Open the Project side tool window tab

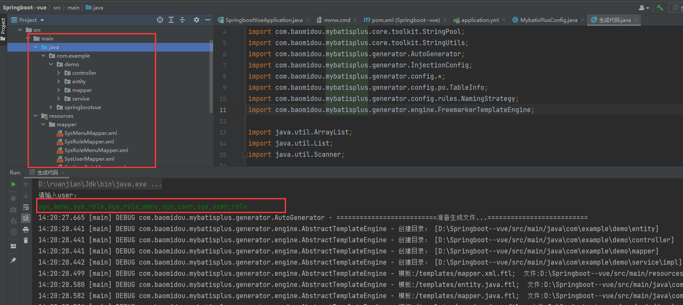click(3, 29)
